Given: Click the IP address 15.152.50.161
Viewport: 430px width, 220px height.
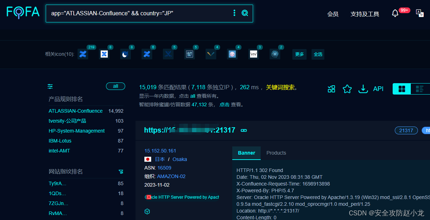Looking at the screenshot, I should click(x=160, y=151).
